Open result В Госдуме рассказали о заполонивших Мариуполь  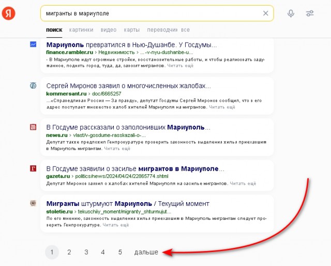128,128
